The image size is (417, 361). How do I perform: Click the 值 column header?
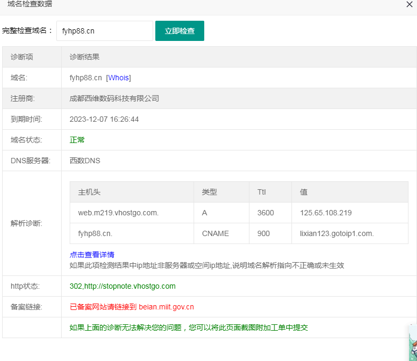304,192
